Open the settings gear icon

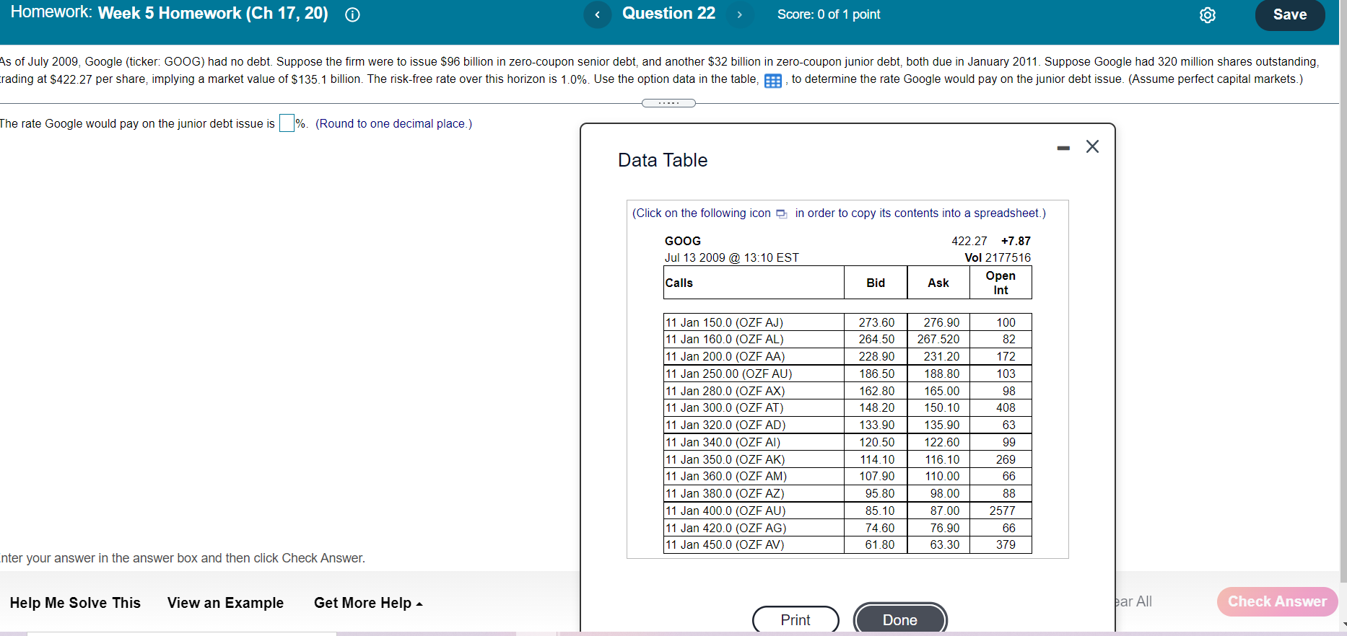coord(1208,14)
